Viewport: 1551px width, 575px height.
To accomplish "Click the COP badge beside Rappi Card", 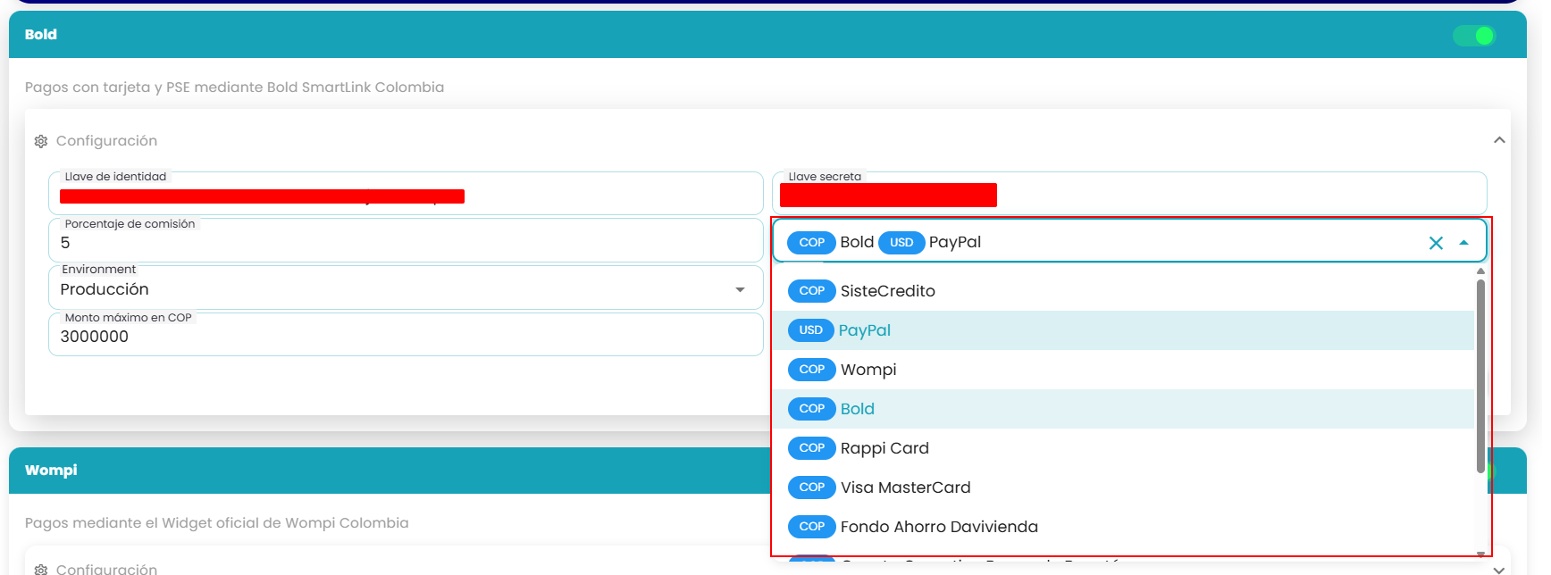I will point(811,448).
